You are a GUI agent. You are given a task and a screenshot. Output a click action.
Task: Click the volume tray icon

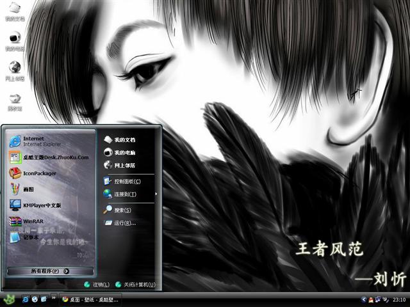[386, 299]
